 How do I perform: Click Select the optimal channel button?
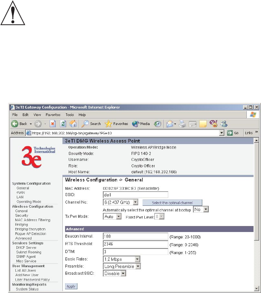(172, 203)
